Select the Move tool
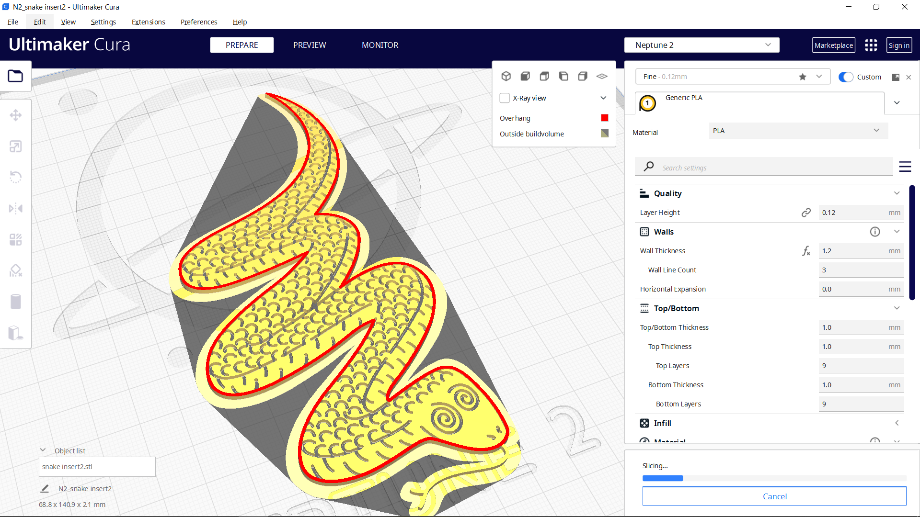This screenshot has height=517, width=920. (x=16, y=115)
